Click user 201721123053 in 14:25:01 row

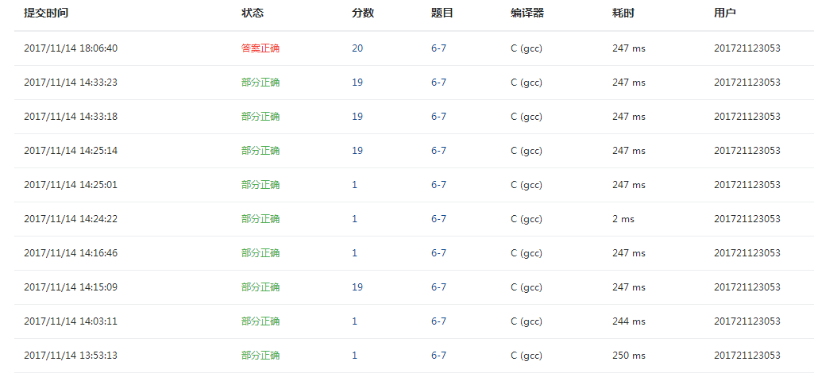coord(747,185)
